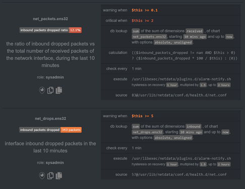The image size is (245, 189).
Task: Select source path 83@/usr/lib/netdata/conf.d/health.d/net.conf
Action: (179, 95)
